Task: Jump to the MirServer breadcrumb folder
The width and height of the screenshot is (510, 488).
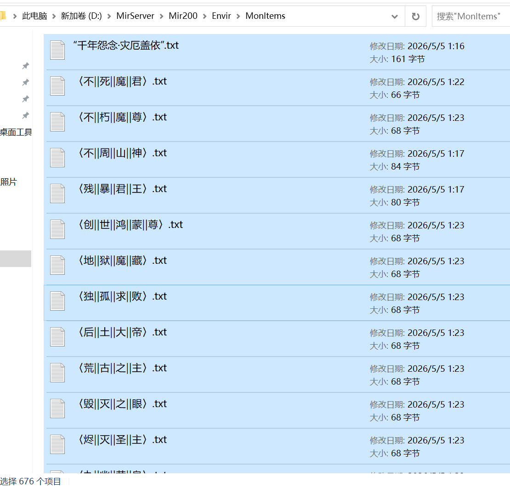Action: tap(135, 16)
